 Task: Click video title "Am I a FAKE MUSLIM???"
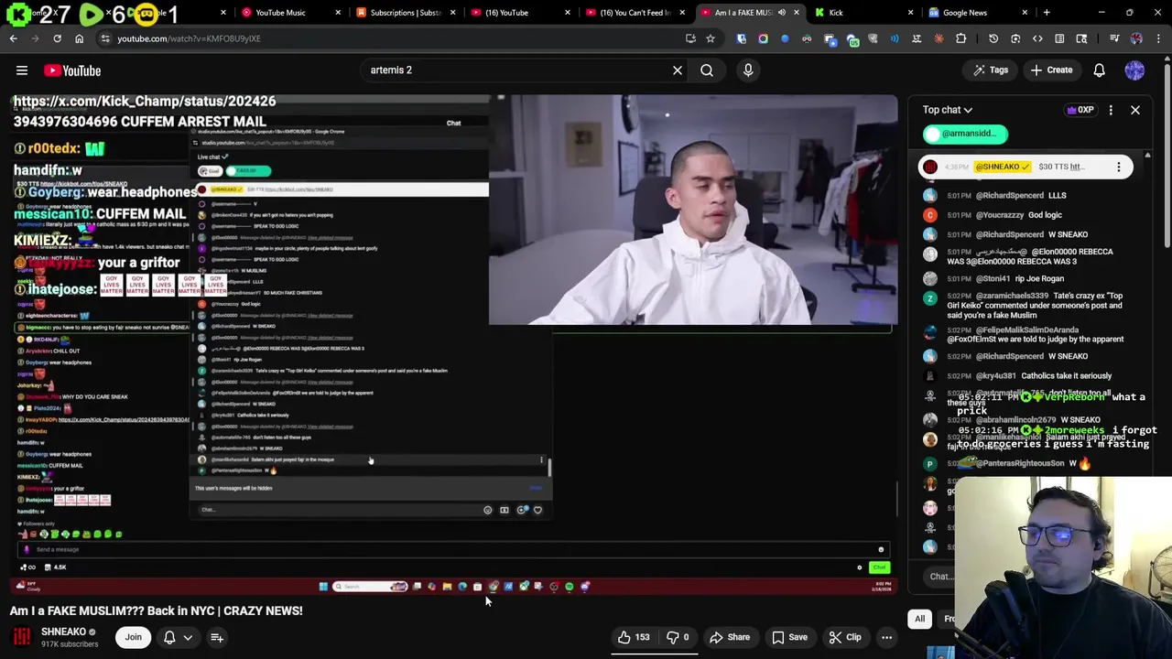[156, 610]
